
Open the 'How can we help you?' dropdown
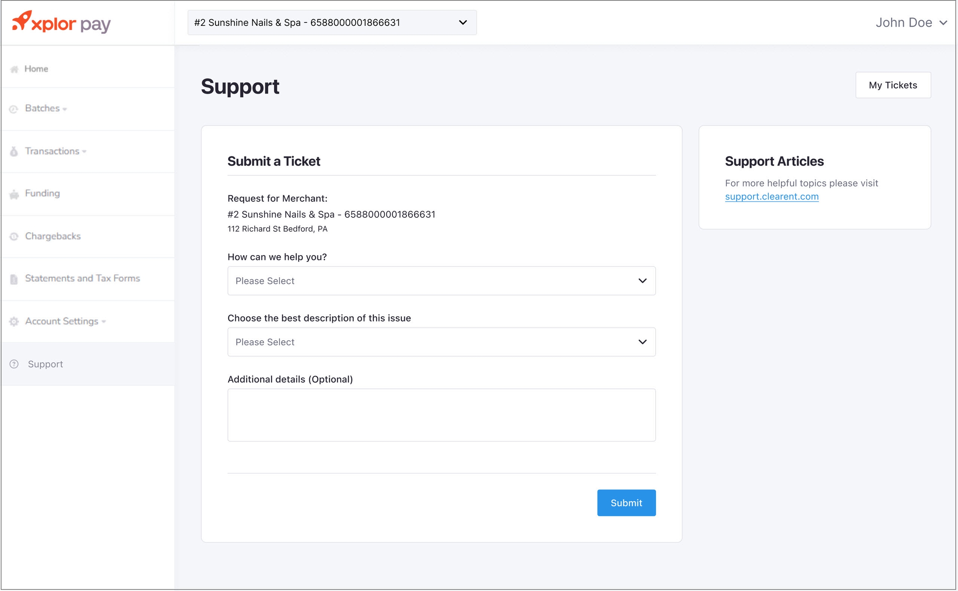441,281
